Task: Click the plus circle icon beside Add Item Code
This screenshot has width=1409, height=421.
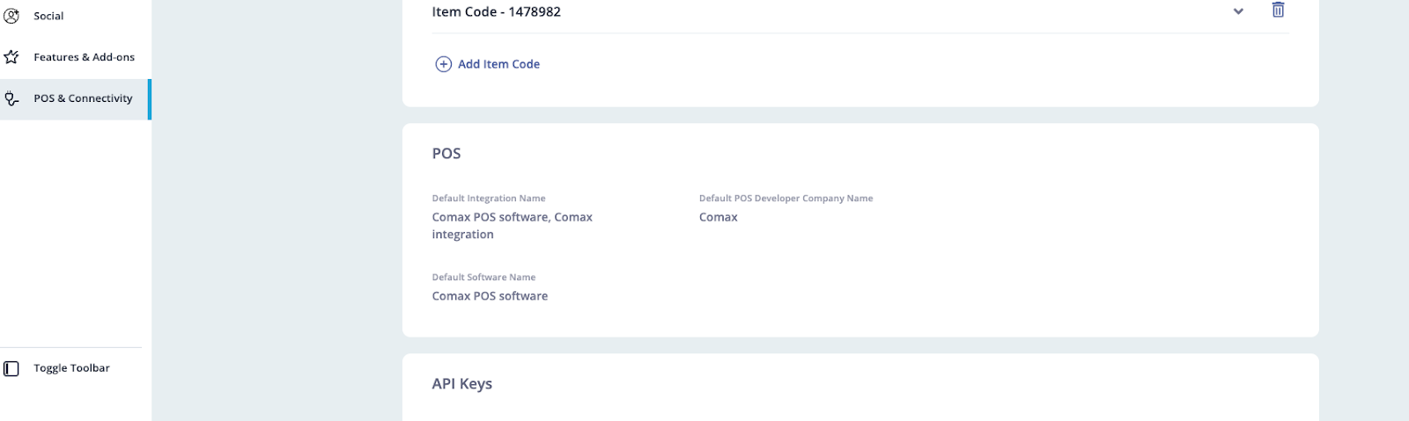Action: pos(444,64)
